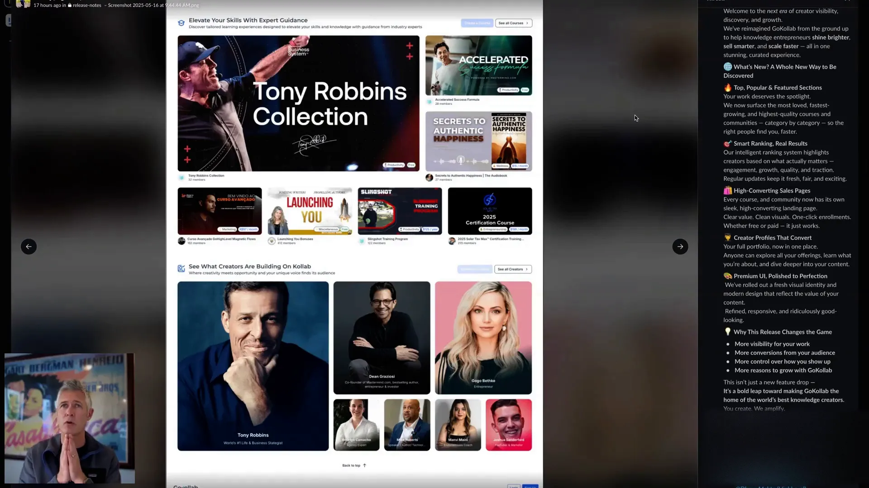Go to the previous image with left arrow
This screenshot has height=488, width=869.
[29, 246]
